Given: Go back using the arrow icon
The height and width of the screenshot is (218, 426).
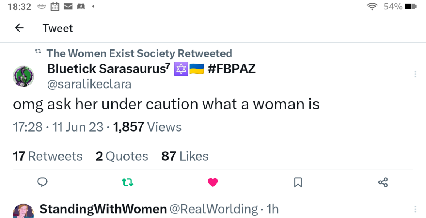Looking at the screenshot, I should 19,28.
